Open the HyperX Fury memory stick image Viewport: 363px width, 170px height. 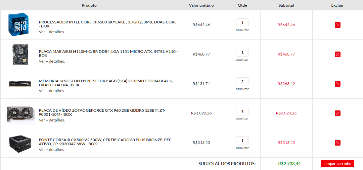(x=20, y=84)
